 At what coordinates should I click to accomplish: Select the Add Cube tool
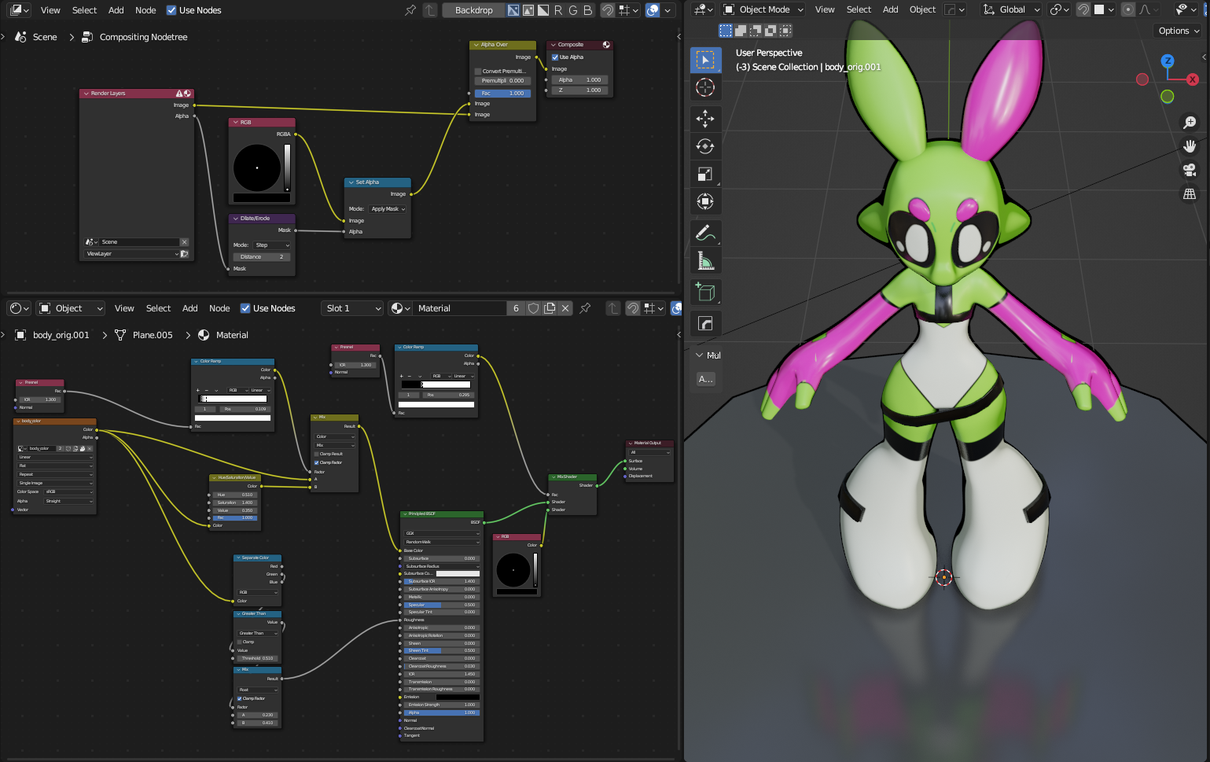(705, 292)
